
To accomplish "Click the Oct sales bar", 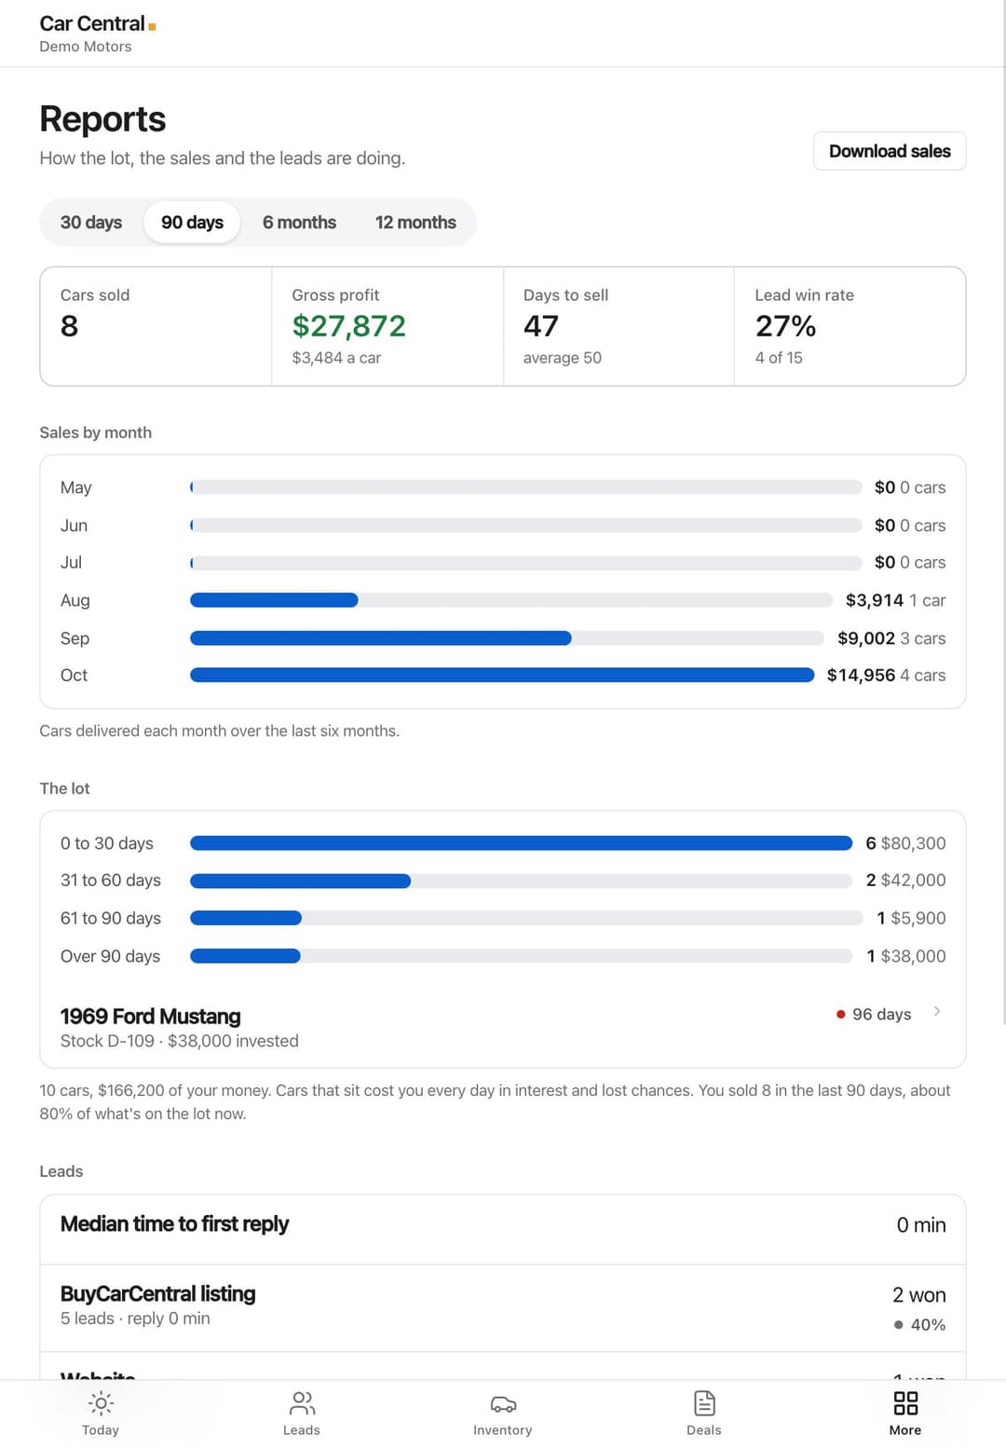I will [x=502, y=676].
